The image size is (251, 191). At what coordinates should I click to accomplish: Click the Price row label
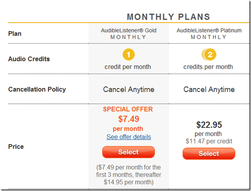coord(16,147)
